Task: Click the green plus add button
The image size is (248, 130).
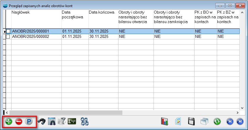Action: (x=9, y=122)
